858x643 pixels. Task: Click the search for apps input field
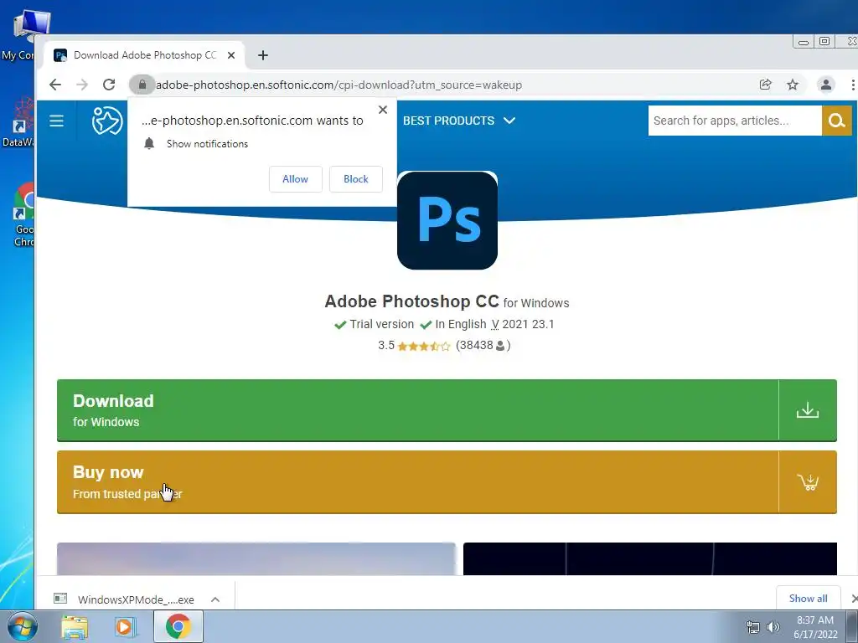point(735,121)
